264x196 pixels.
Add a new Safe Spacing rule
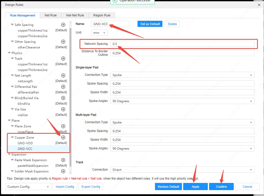[63, 25]
